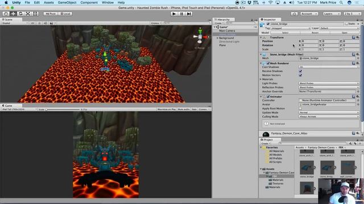The height and width of the screenshot is (204, 364).
Task: Open the Light Probes dropdown
Action: pos(329,83)
